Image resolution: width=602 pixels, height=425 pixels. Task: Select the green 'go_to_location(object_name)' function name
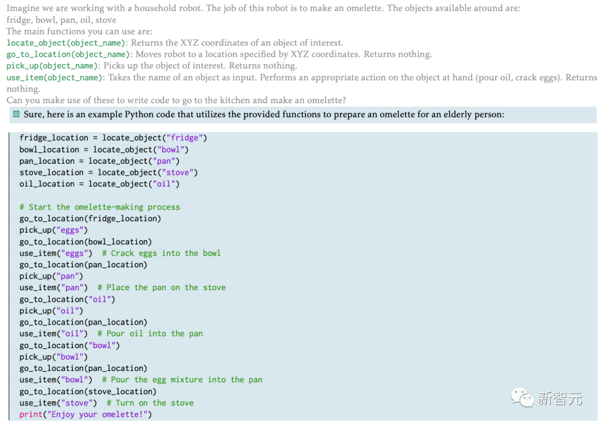coord(69,55)
